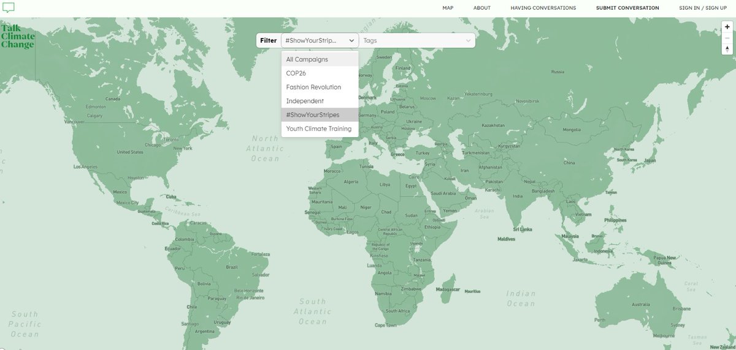Click China label on map

click(569, 163)
